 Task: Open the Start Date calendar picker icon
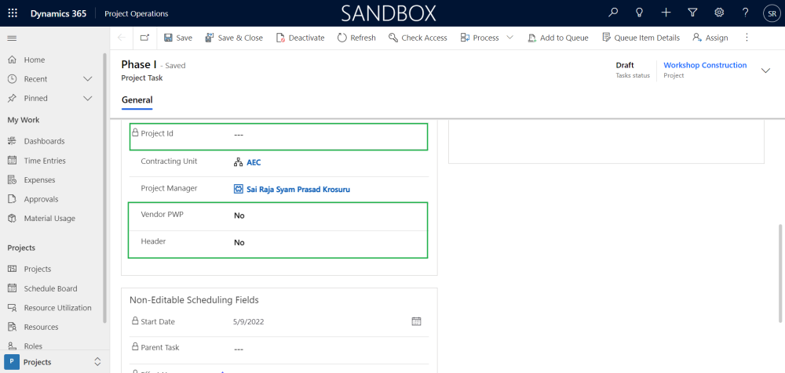click(417, 321)
